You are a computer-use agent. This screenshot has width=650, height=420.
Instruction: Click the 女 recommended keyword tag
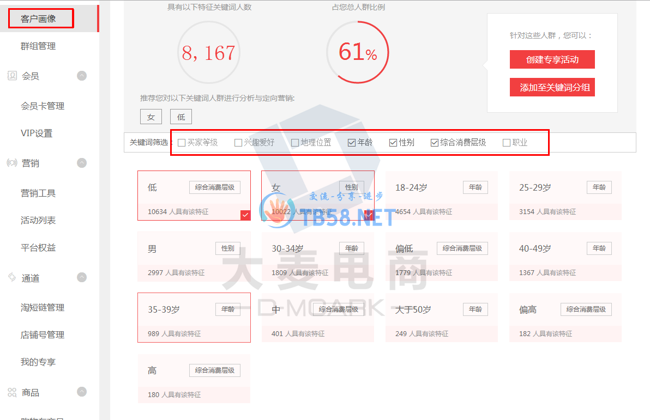[x=151, y=117]
